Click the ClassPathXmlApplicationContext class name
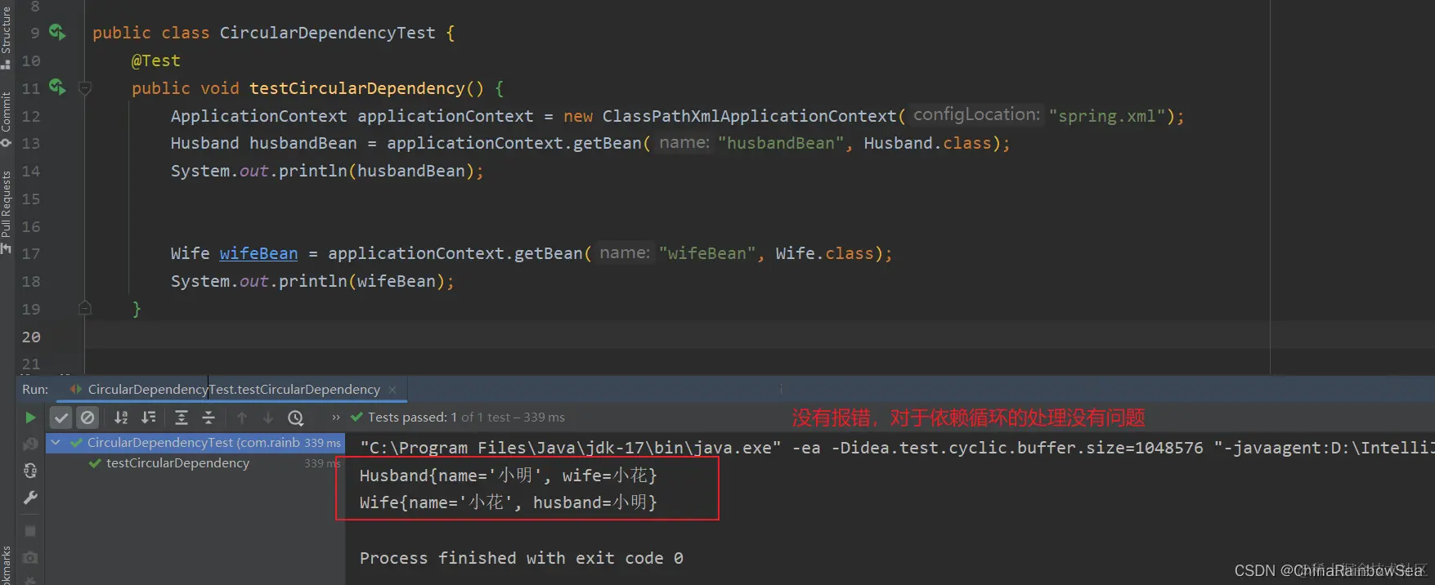This screenshot has width=1435, height=585. (750, 116)
